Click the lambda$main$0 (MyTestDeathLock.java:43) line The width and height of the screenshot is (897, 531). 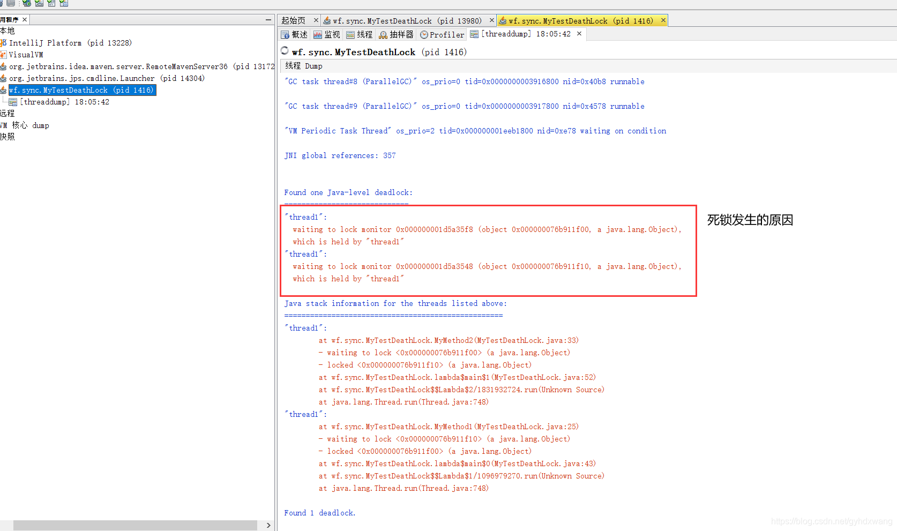coord(458,464)
